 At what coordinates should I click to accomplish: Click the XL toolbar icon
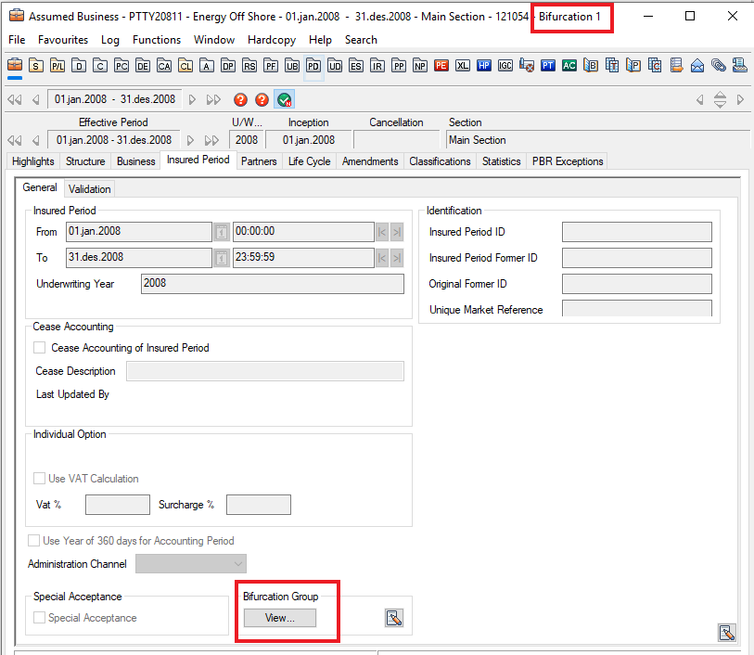[x=463, y=65]
